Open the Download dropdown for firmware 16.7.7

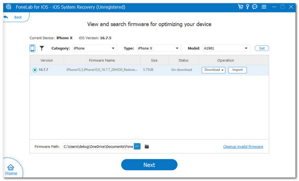[x=214, y=70]
